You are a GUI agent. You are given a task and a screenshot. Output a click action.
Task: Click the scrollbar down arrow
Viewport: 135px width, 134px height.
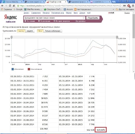click(x=134, y=71)
